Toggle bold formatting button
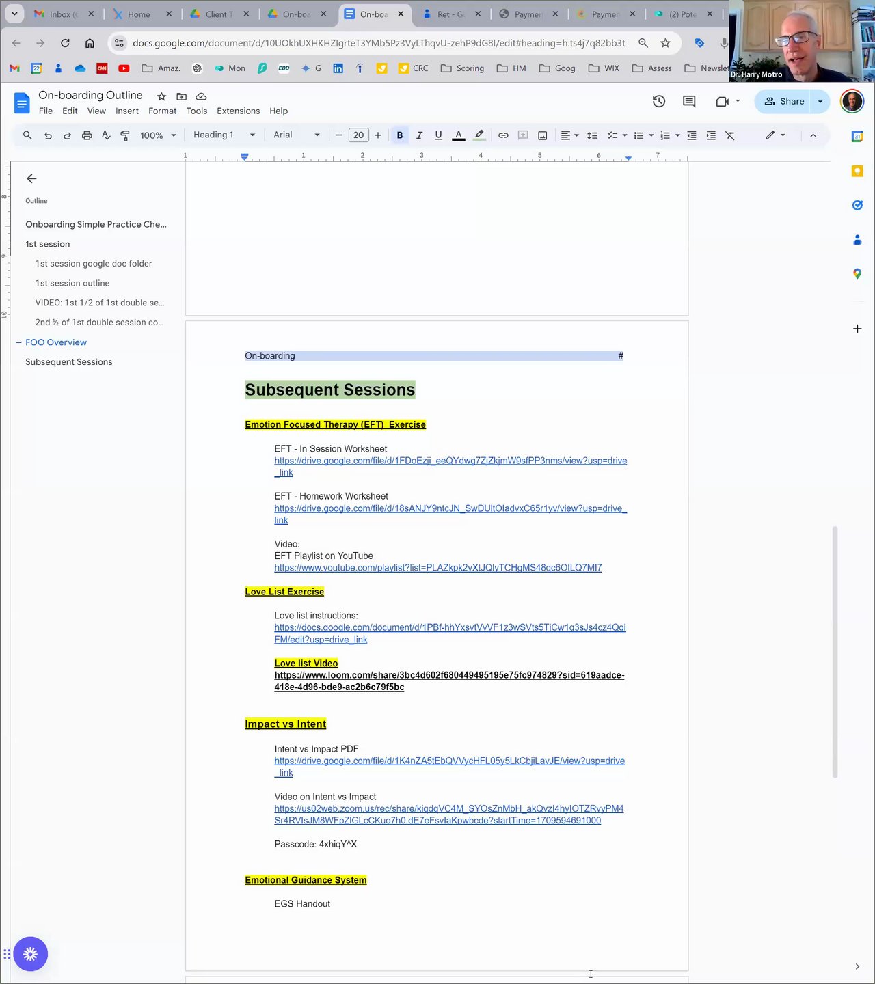Image resolution: width=875 pixels, height=984 pixels. tap(400, 135)
